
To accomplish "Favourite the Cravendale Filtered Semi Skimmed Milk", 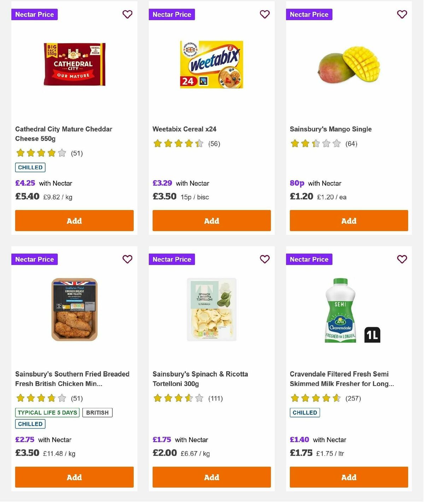I will pos(402,259).
